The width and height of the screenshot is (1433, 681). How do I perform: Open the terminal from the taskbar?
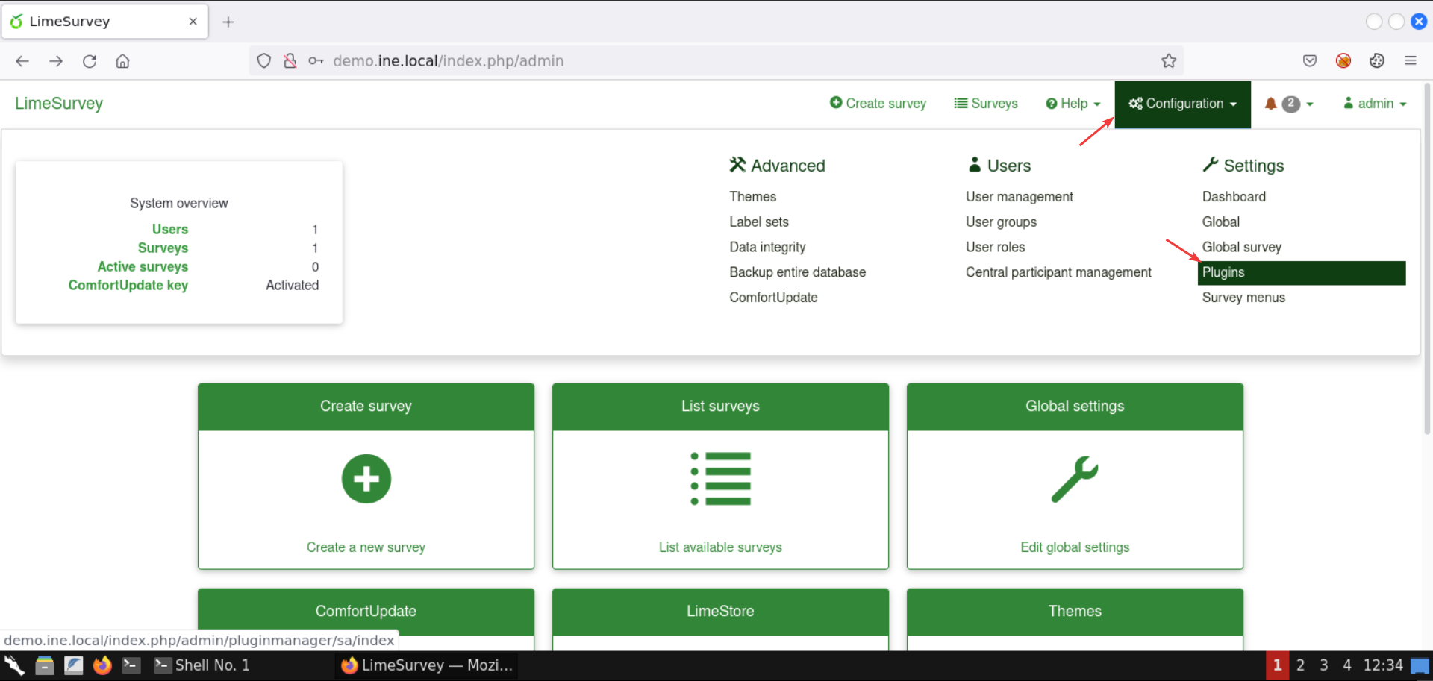pyautogui.click(x=131, y=665)
